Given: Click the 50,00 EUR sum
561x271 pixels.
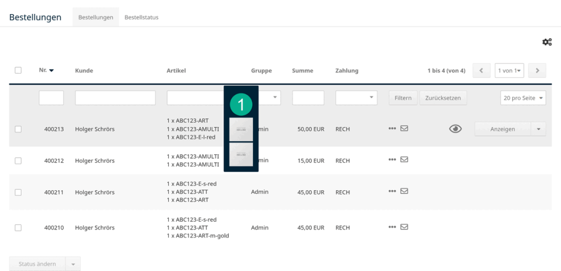Looking at the screenshot, I should [311, 129].
